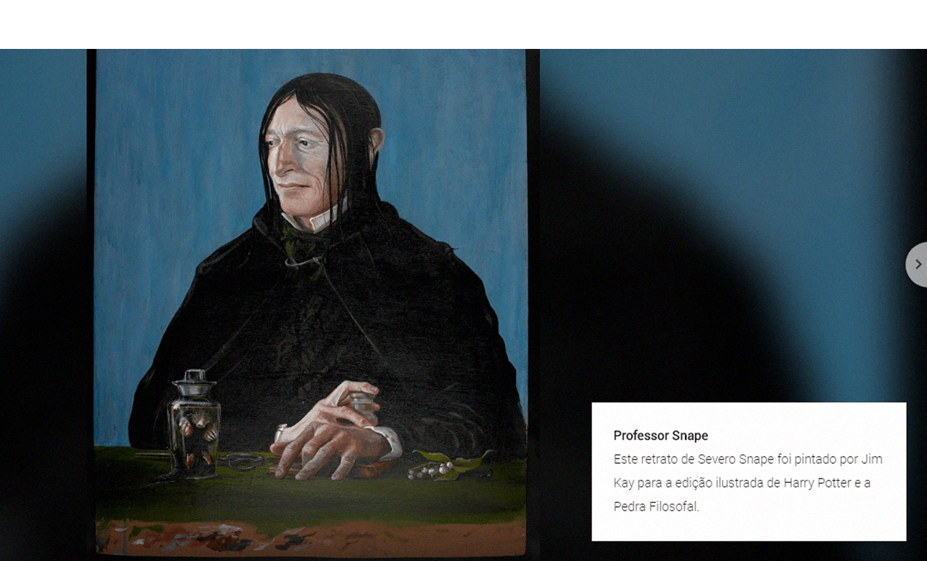Click the scissors beside the specimen jar
927x561 pixels.
point(241,462)
